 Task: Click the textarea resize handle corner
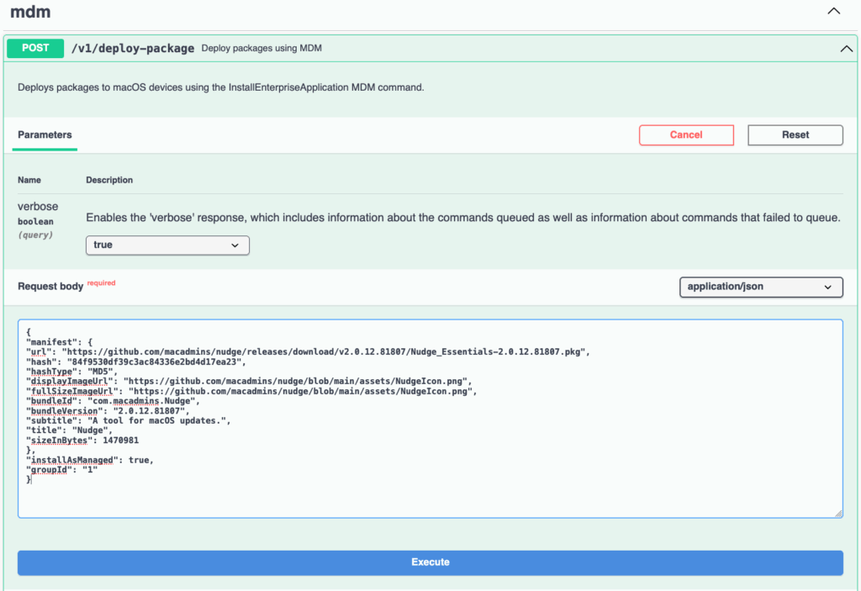tap(837, 513)
